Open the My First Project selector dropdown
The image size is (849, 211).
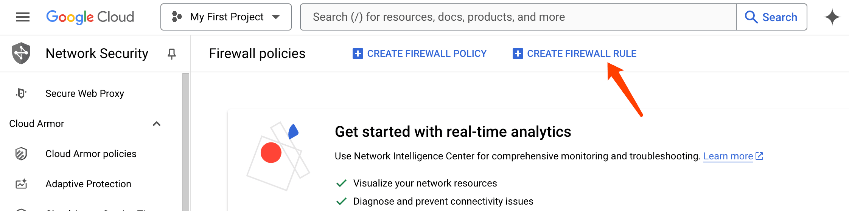(x=226, y=17)
